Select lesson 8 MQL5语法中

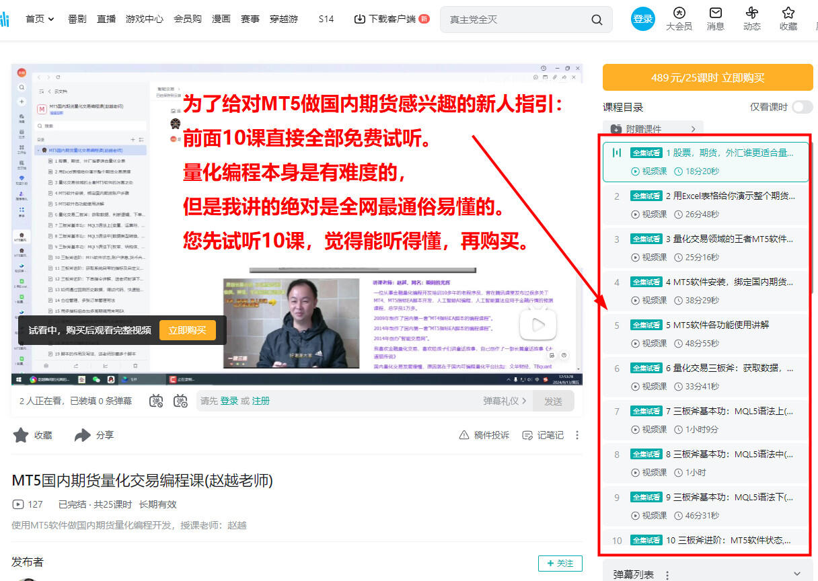point(706,463)
